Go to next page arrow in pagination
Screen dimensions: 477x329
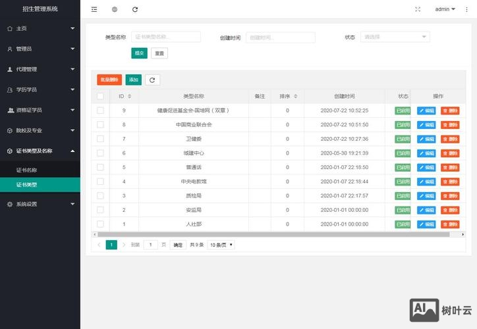[x=124, y=245]
